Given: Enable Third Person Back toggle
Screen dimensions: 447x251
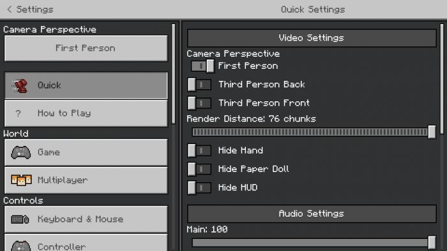Looking at the screenshot, I should pos(199,85).
